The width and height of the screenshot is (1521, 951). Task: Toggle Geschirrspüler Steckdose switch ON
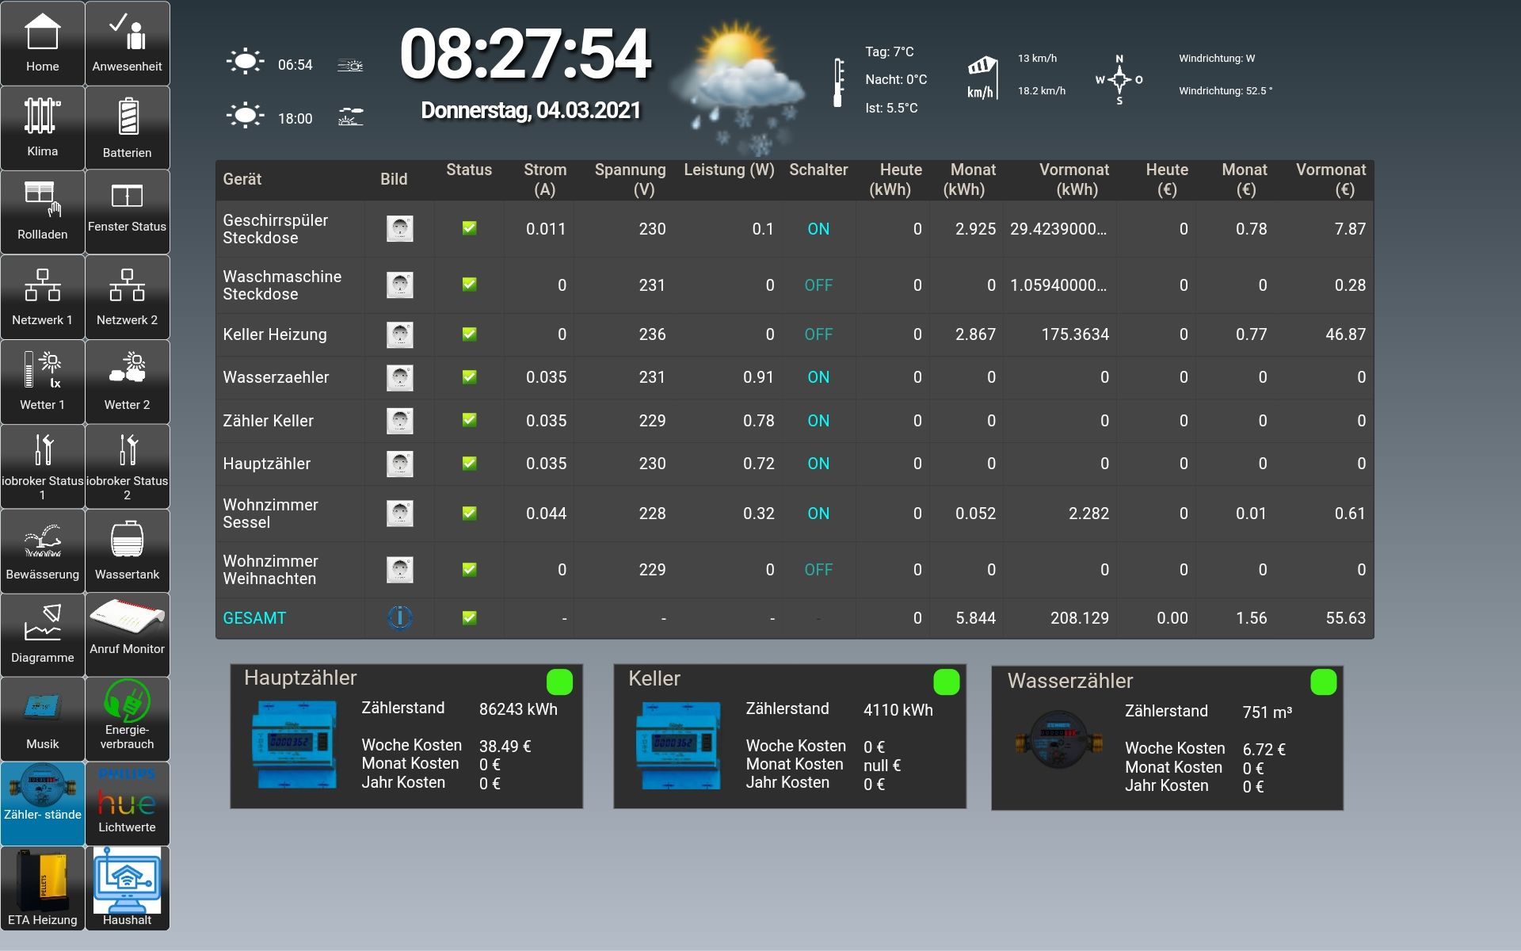click(818, 229)
